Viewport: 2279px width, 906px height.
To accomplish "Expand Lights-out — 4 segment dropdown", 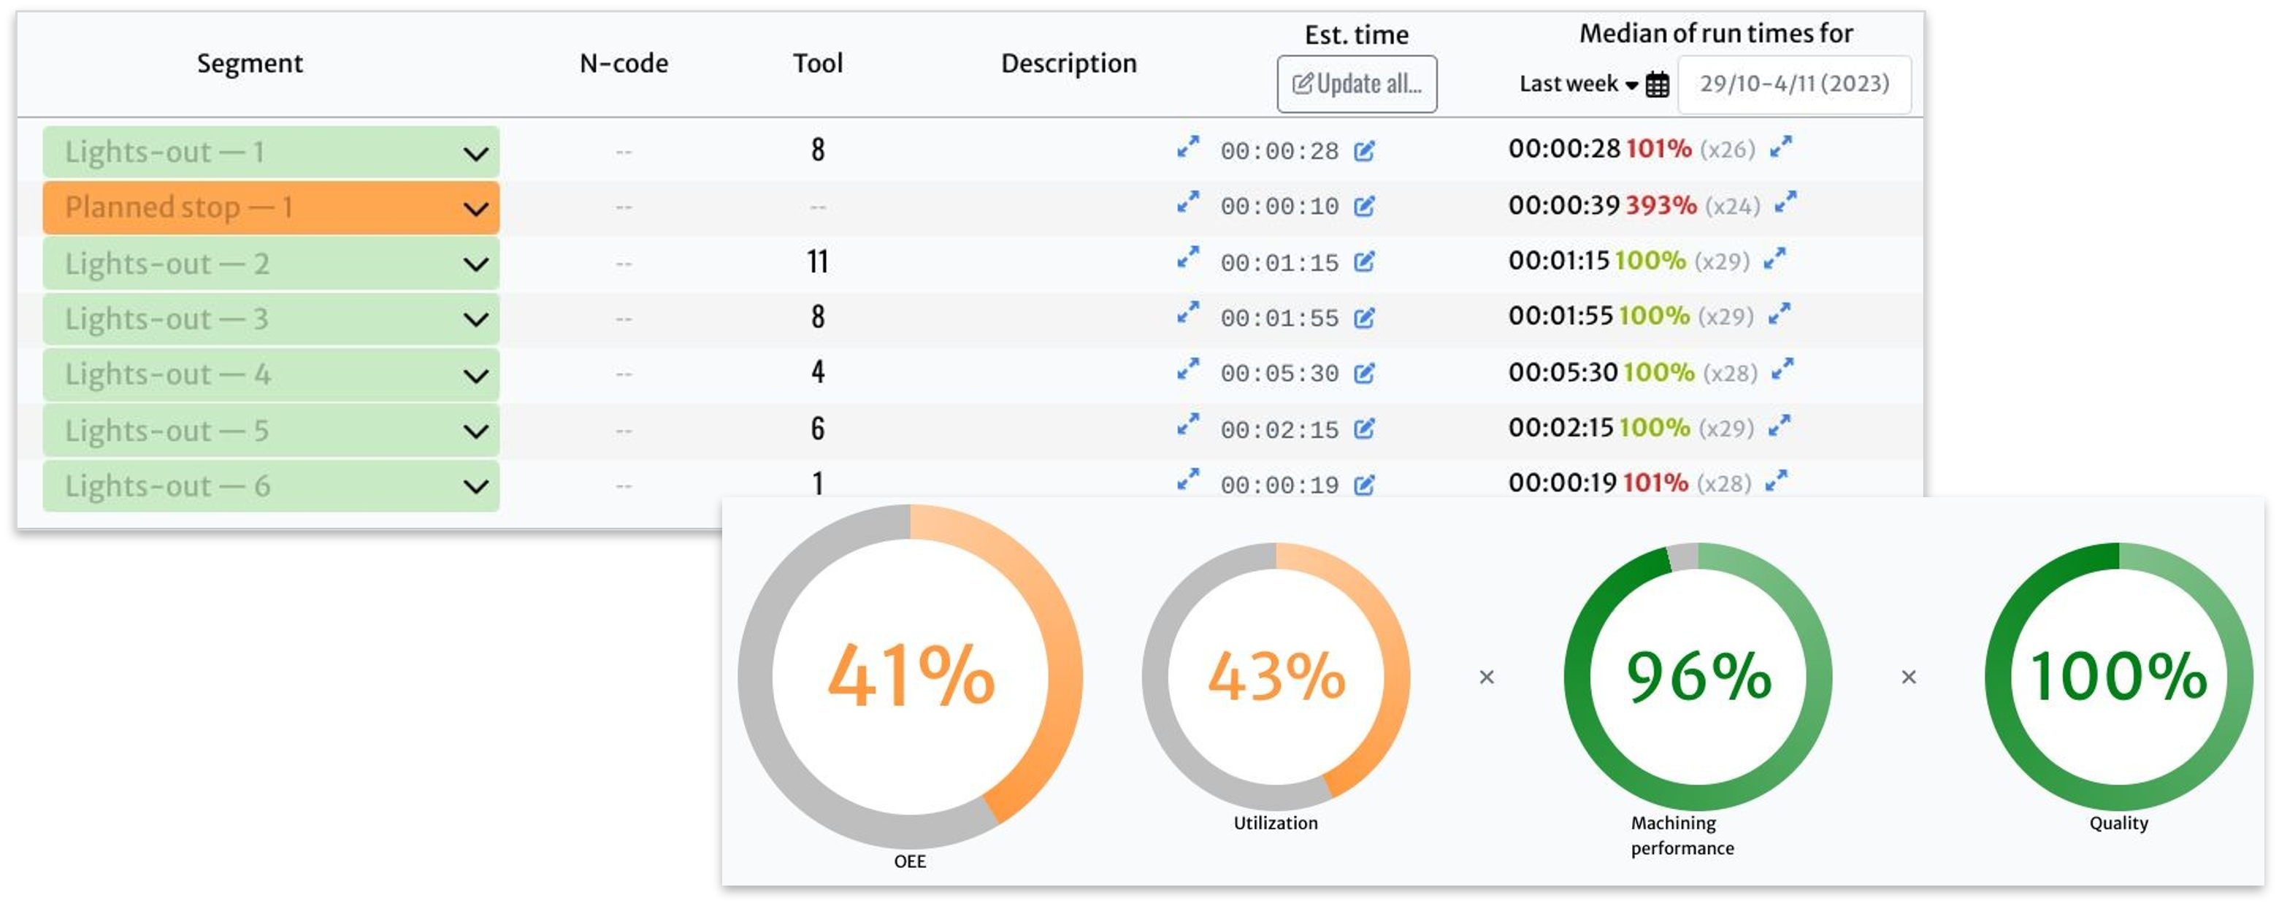I will click(x=271, y=375).
